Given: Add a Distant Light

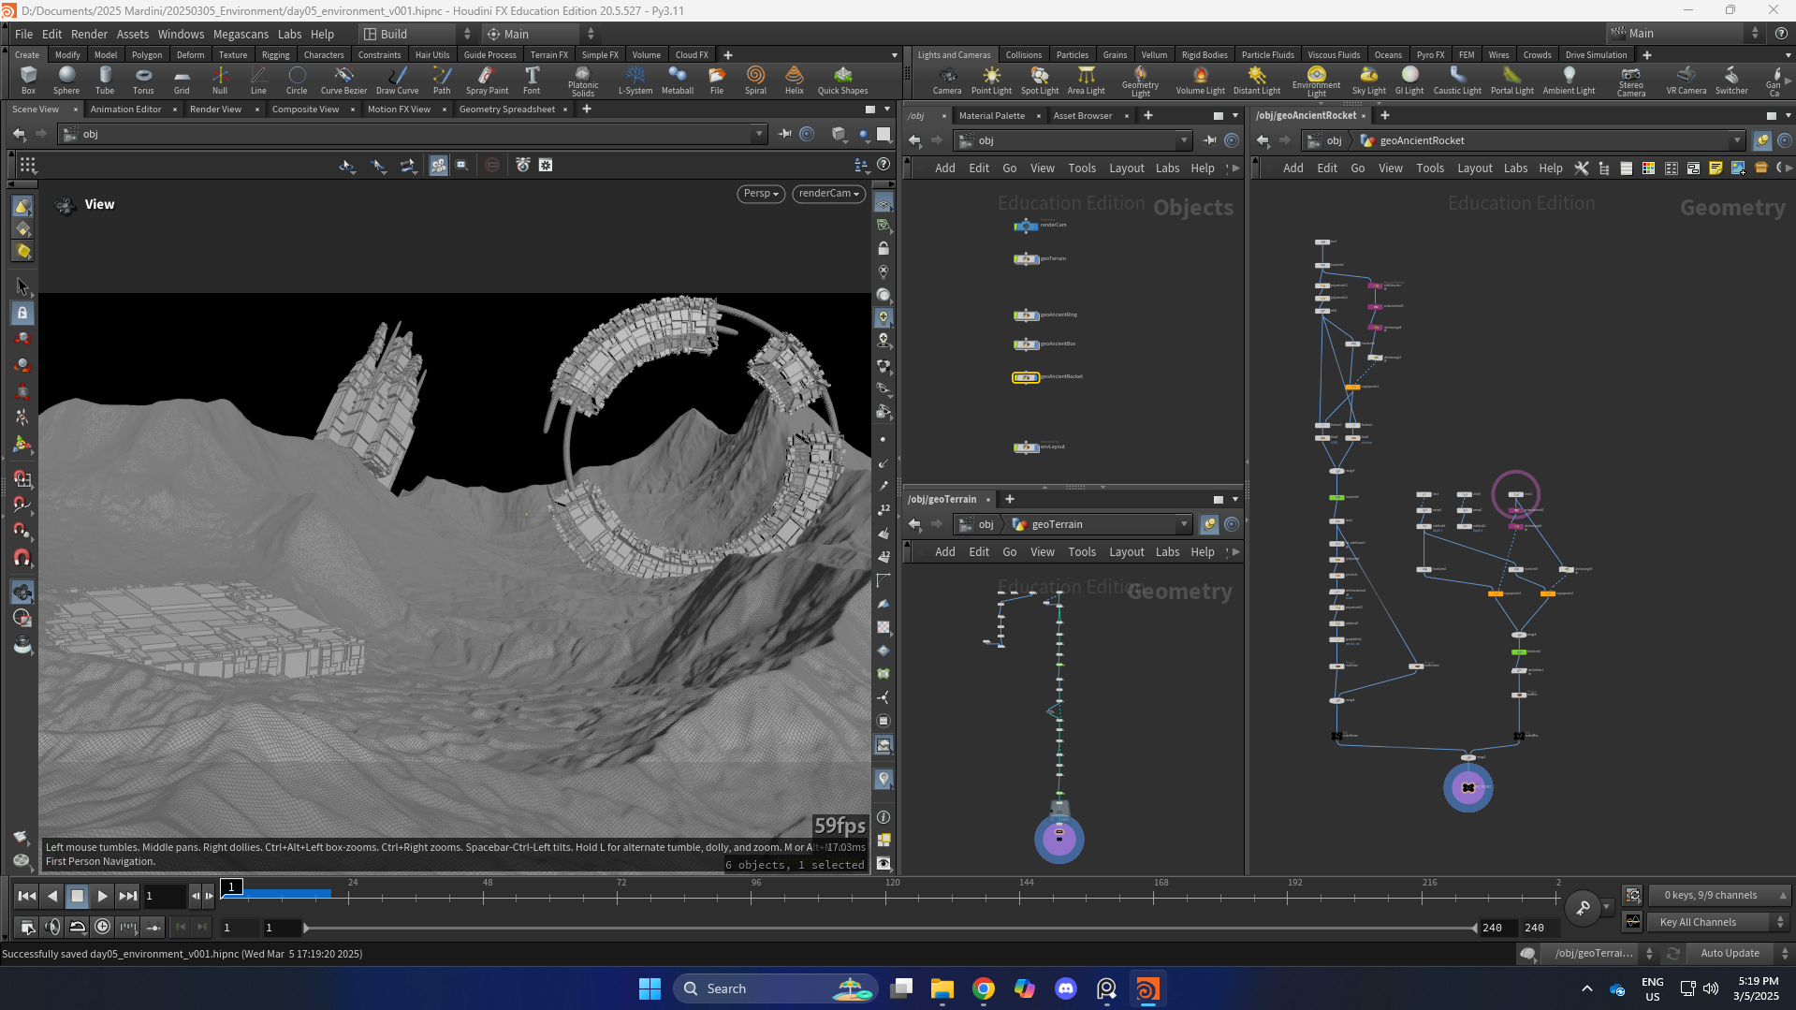Looking at the screenshot, I should click(x=1257, y=80).
